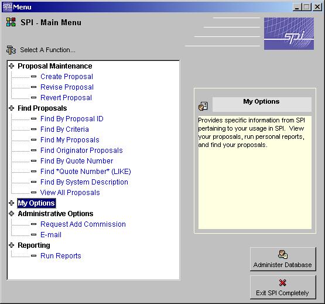Click the dash icon beside Find Originator Proposals
Viewport: 325px width, 304px height.
click(x=33, y=151)
